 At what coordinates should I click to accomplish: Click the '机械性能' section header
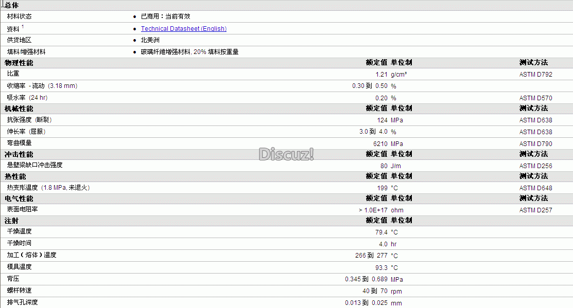pos(19,108)
